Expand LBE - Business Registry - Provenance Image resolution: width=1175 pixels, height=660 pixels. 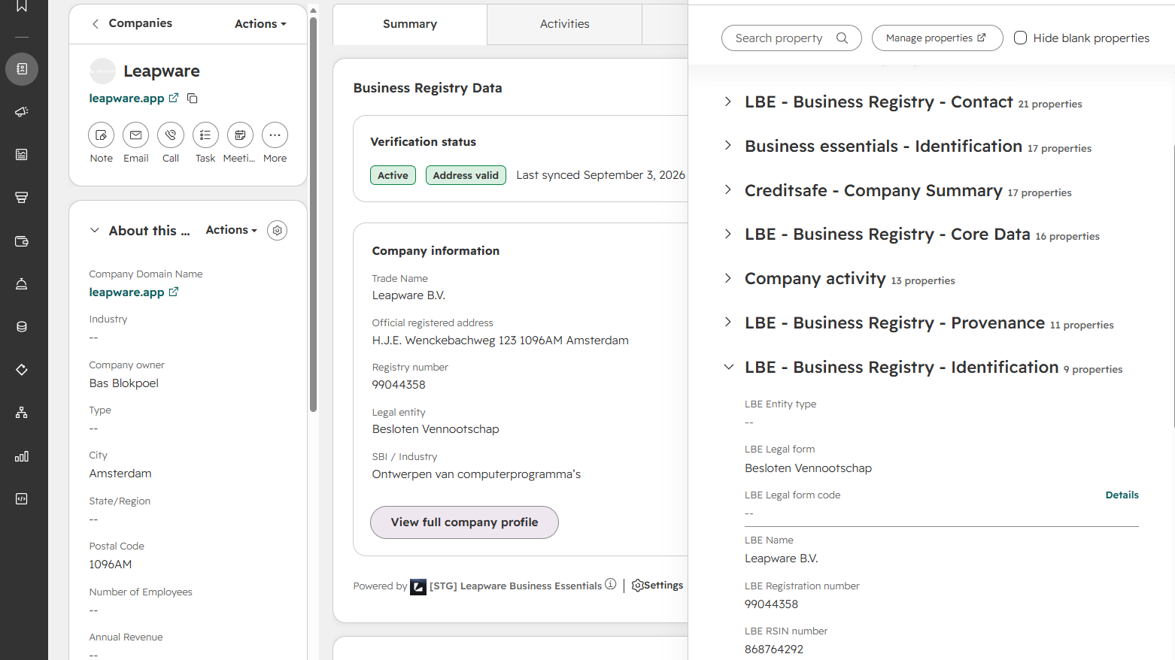tap(727, 322)
